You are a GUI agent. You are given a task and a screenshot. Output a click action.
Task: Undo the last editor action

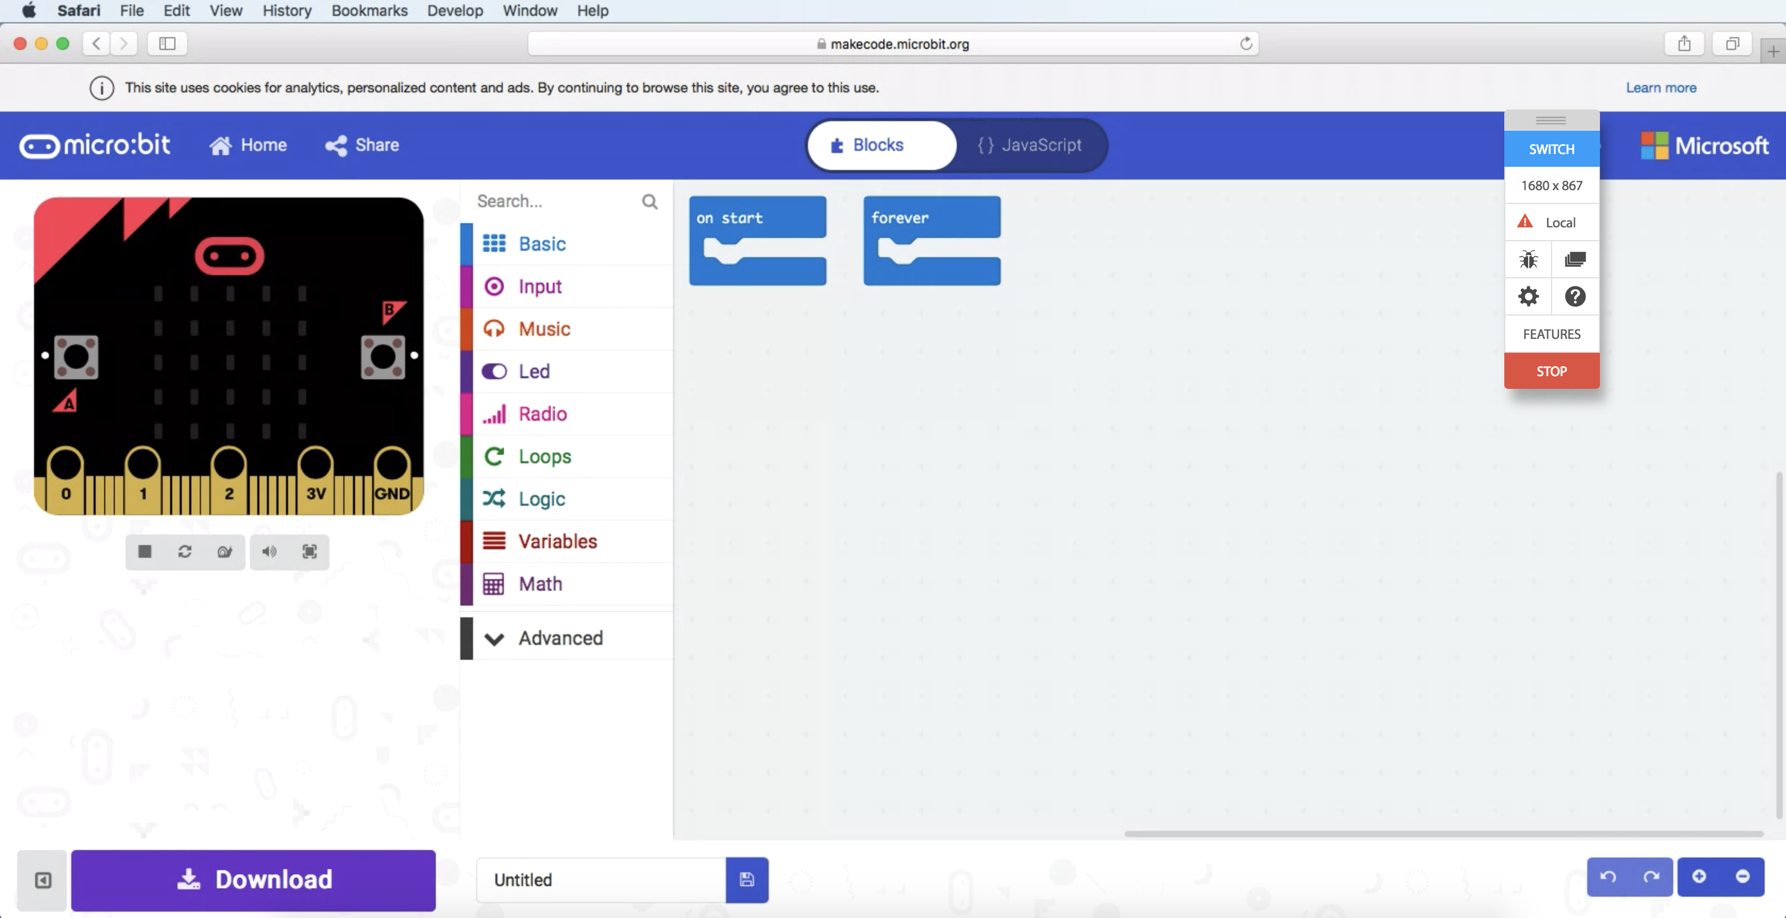pyautogui.click(x=1608, y=877)
